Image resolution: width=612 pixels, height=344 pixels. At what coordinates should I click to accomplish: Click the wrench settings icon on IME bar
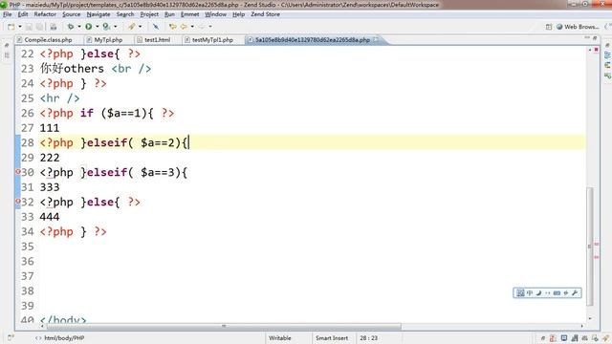[575, 293]
